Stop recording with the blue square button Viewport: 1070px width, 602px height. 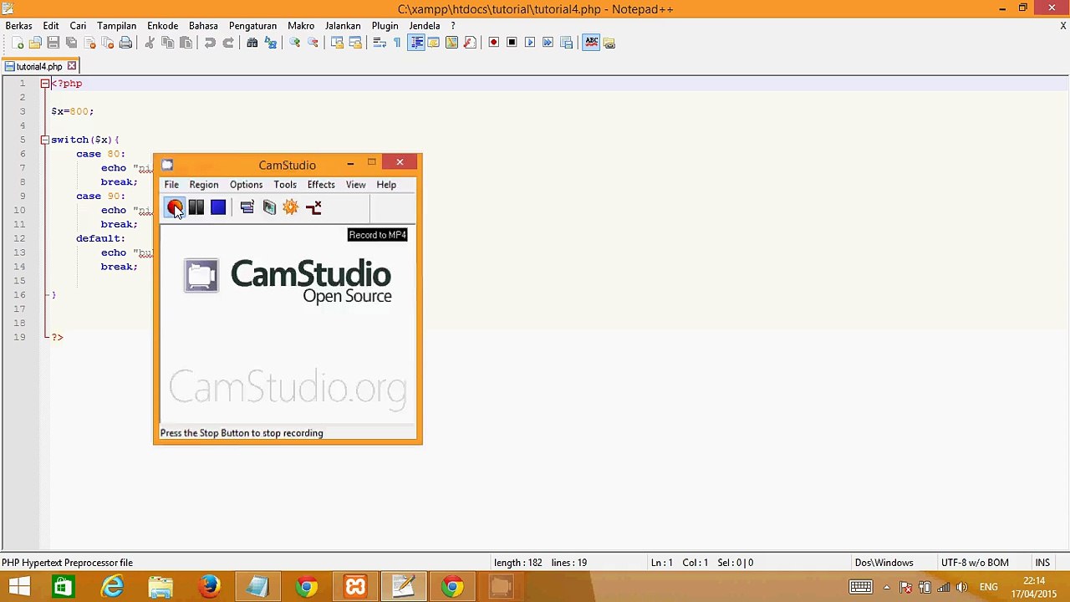coord(218,207)
